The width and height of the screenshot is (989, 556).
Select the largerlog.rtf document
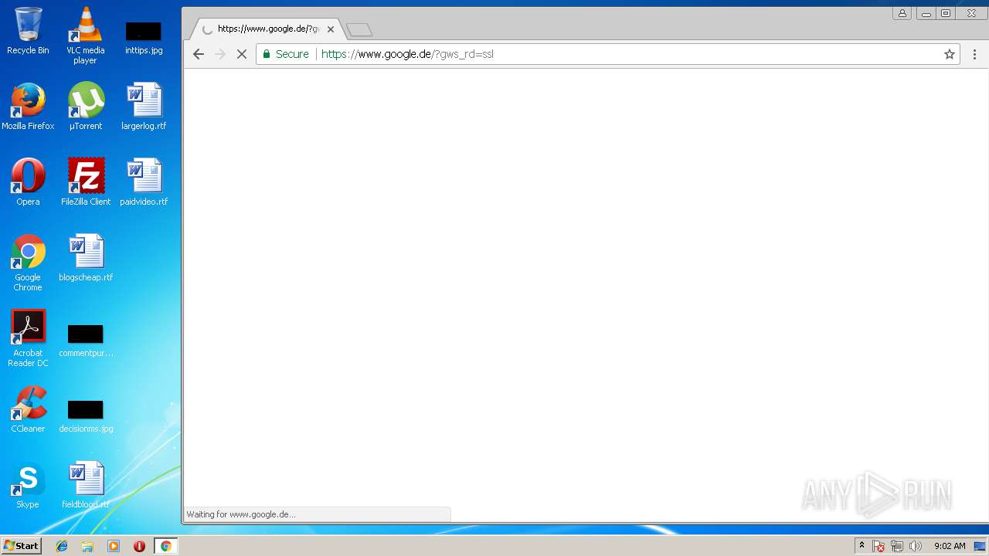pyautogui.click(x=144, y=107)
